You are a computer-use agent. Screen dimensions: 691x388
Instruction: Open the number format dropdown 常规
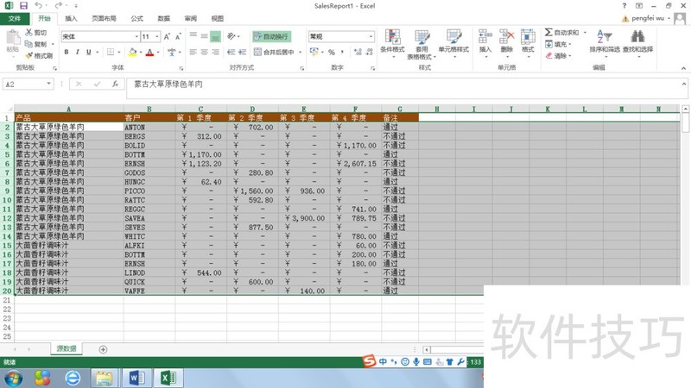pos(341,36)
